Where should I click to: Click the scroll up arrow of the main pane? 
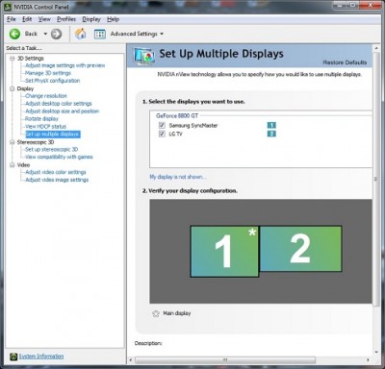pyautogui.click(x=376, y=48)
